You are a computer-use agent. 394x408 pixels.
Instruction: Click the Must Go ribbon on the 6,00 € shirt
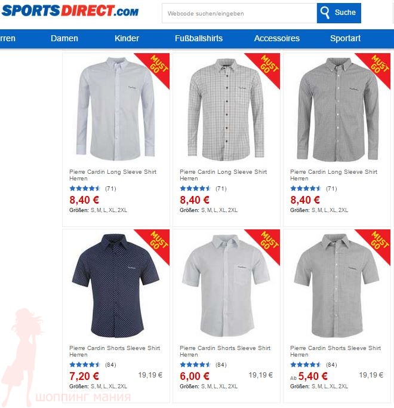(x=266, y=243)
